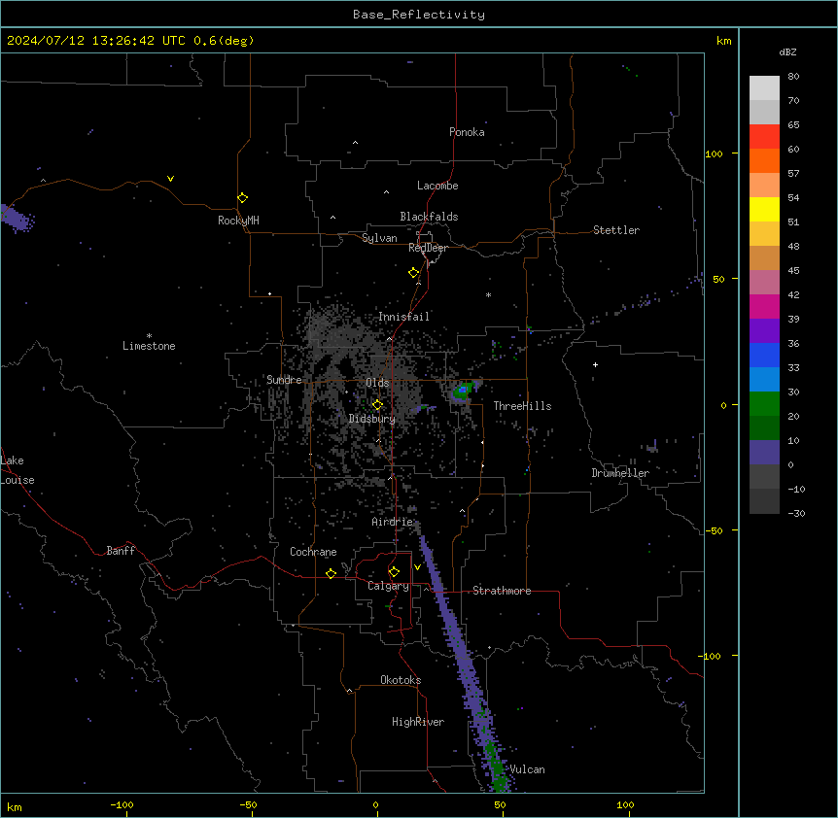
Task: Click the Okotoks city label
Action: 401,680
